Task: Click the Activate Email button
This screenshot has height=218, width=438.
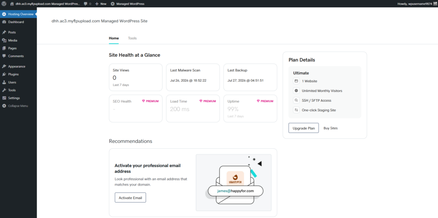Action: click(x=130, y=197)
